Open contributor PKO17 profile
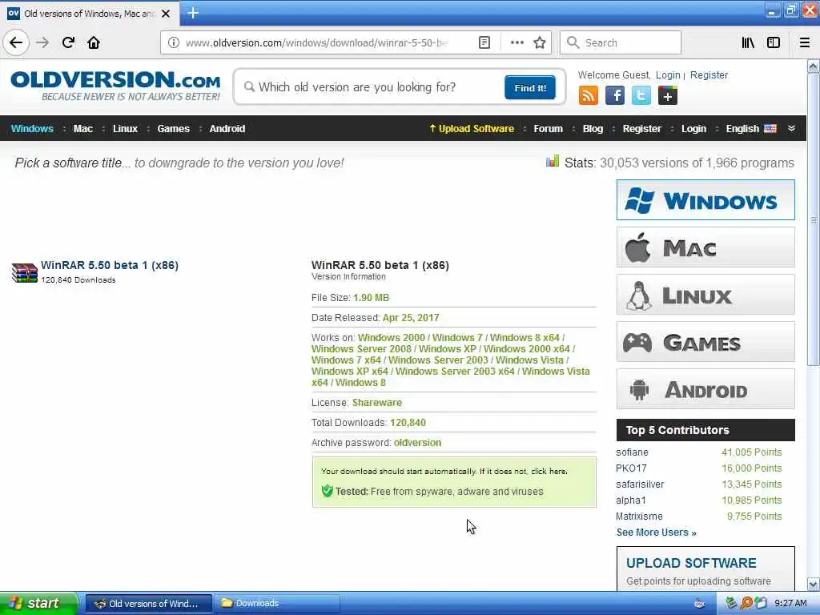The height and width of the screenshot is (615, 820). tap(631, 468)
